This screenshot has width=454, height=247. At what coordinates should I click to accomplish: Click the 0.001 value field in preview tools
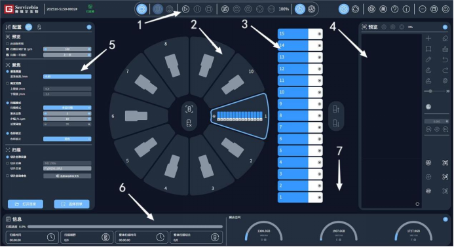coord(437,121)
